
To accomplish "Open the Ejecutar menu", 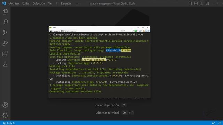I will coord(66,3).
